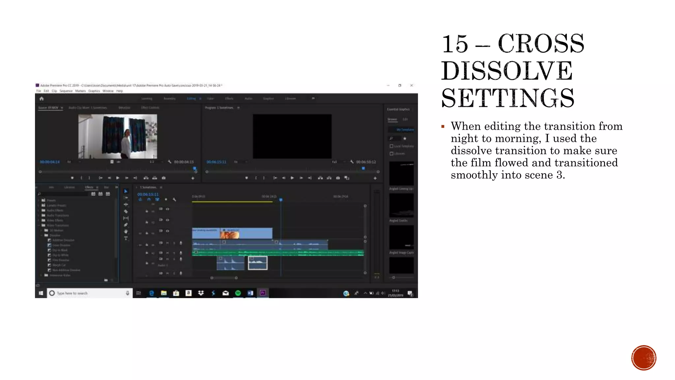This screenshot has width=675, height=380.
Task: Open the Markers menu
Action: point(80,91)
